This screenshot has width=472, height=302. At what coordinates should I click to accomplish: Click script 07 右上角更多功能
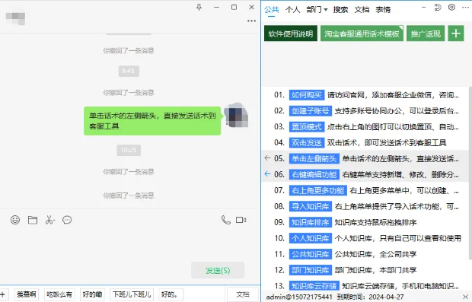tap(366, 190)
